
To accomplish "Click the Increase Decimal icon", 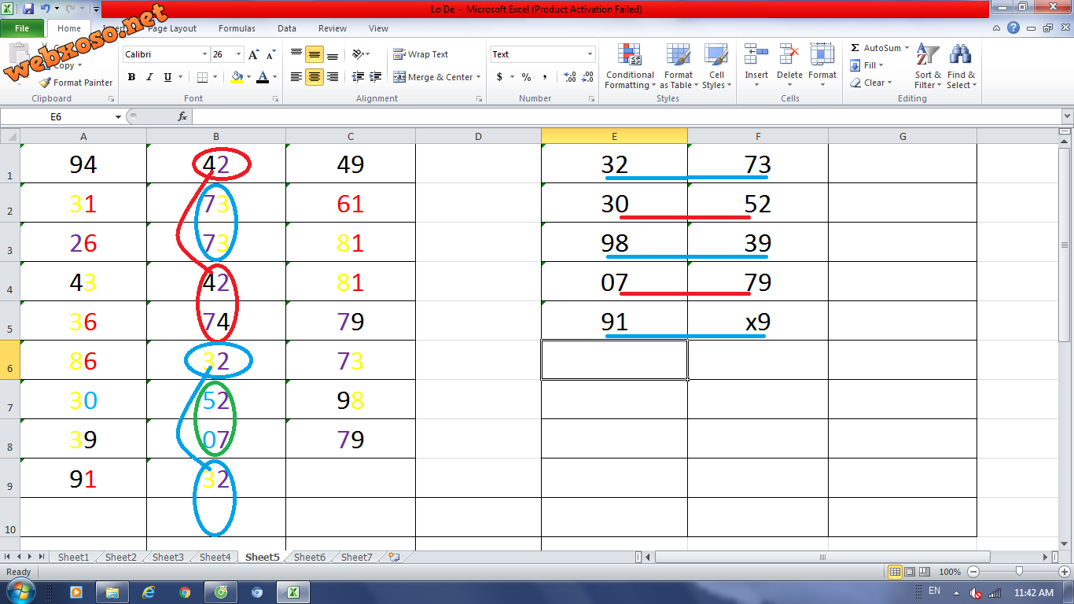I will (x=570, y=77).
